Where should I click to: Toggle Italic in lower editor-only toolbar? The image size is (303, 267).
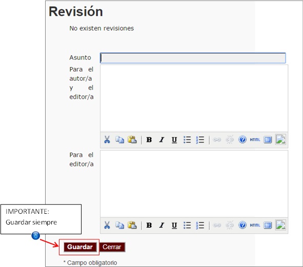click(x=161, y=225)
